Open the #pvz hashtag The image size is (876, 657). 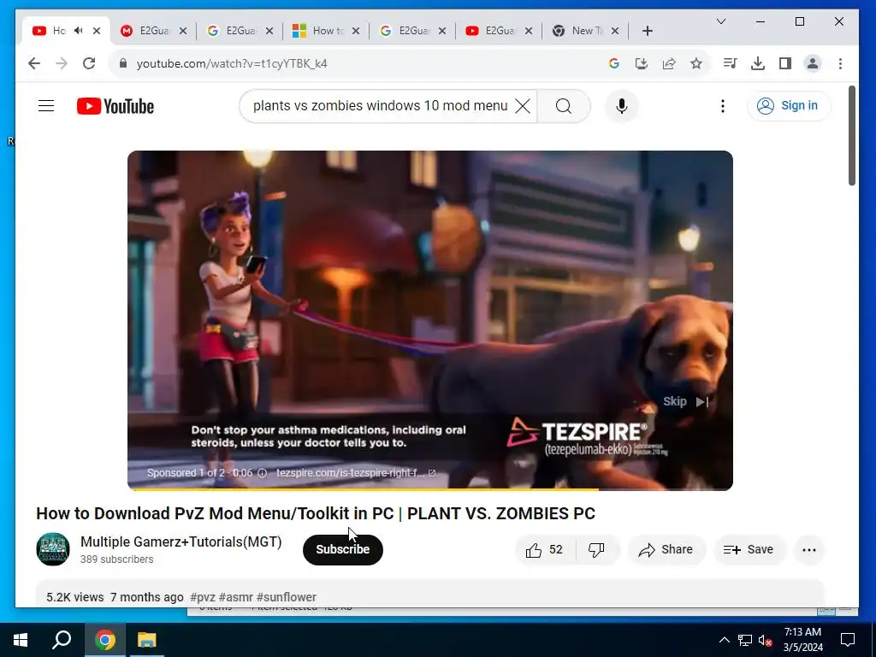coord(202,596)
